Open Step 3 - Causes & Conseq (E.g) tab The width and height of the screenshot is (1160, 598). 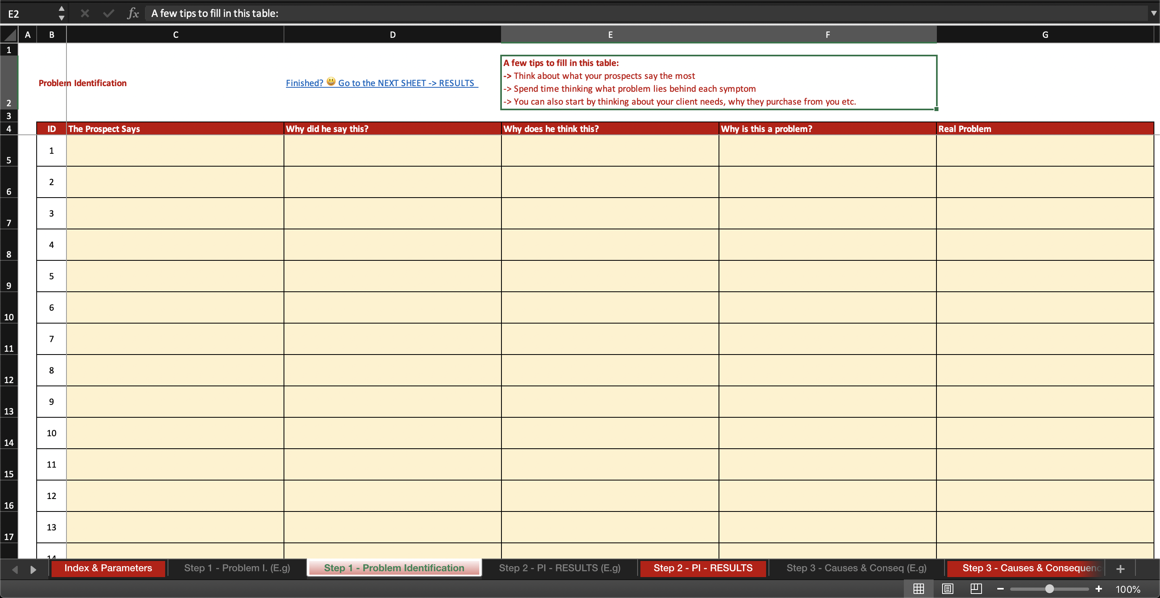(x=856, y=568)
